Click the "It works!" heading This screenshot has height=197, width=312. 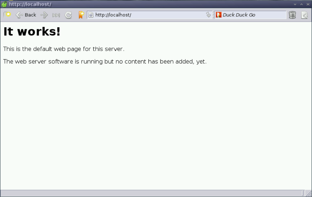click(x=32, y=32)
